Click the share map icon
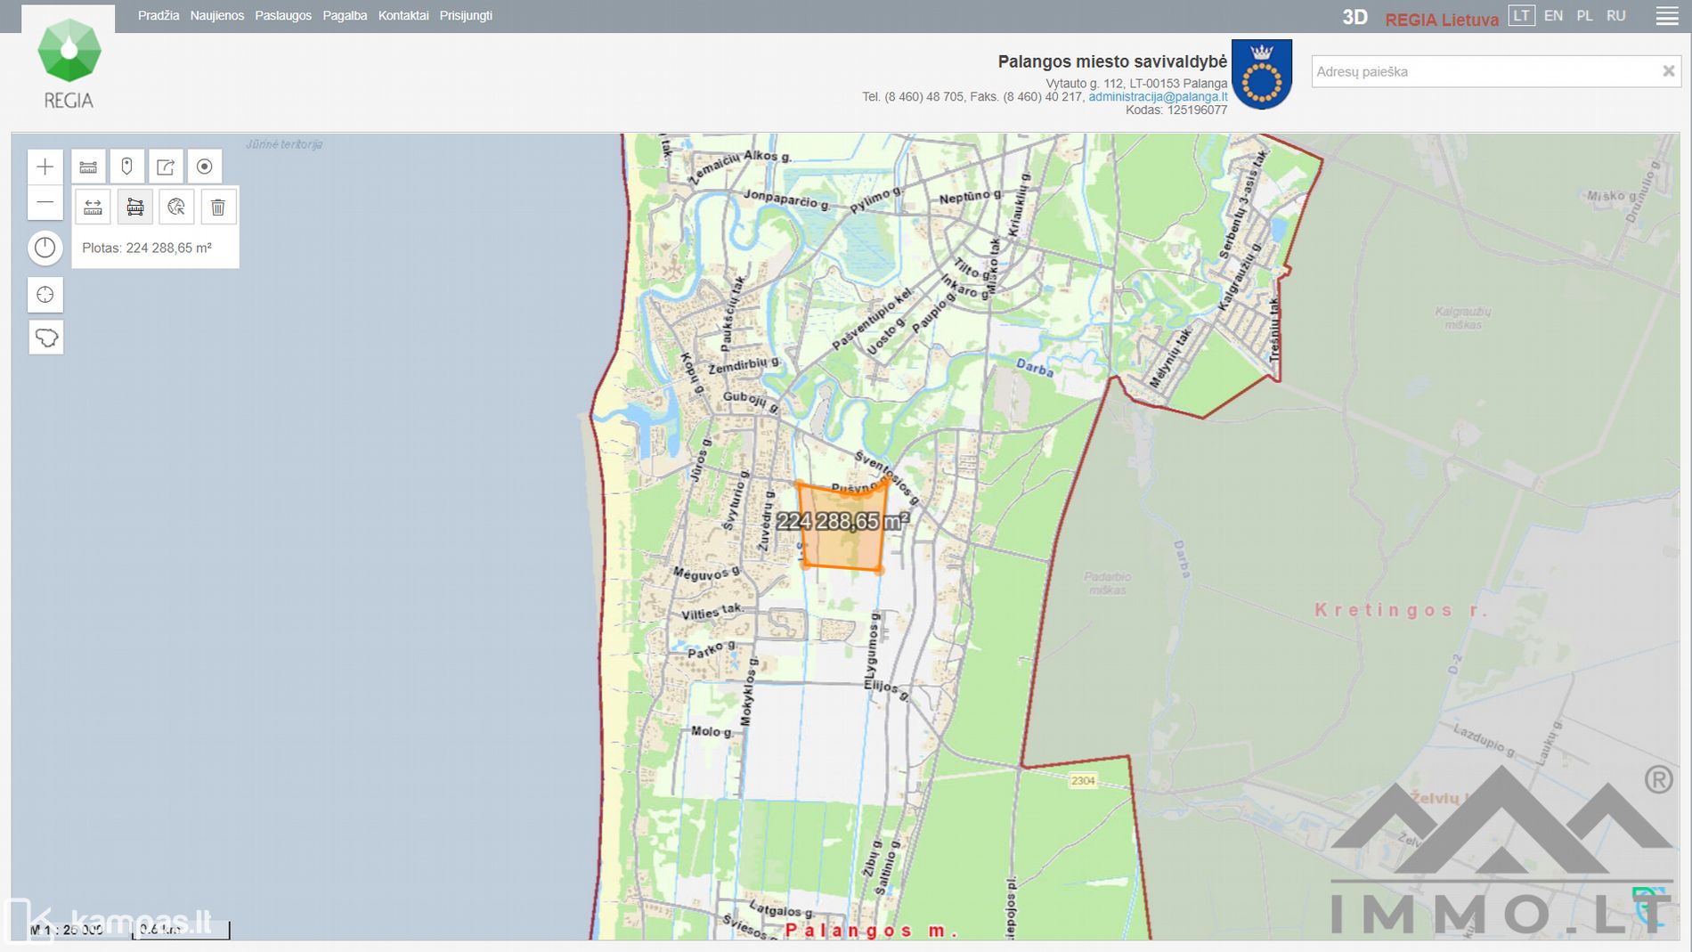 click(x=166, y=167)
